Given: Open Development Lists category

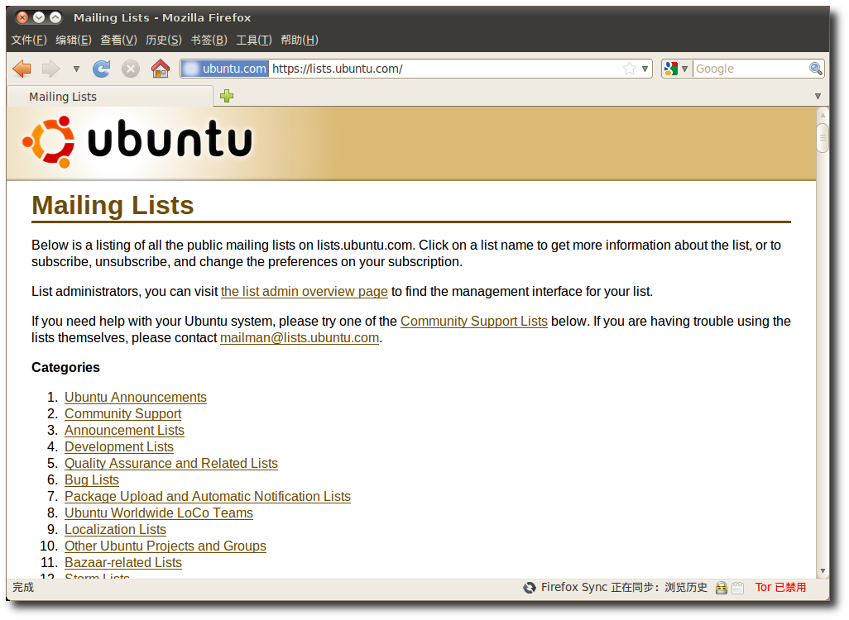Looking at the screenshot, I should (x=119, y=447).
